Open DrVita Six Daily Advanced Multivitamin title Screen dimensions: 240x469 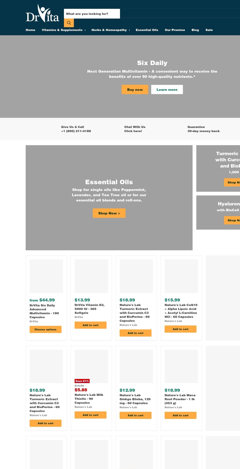(44, 311)
